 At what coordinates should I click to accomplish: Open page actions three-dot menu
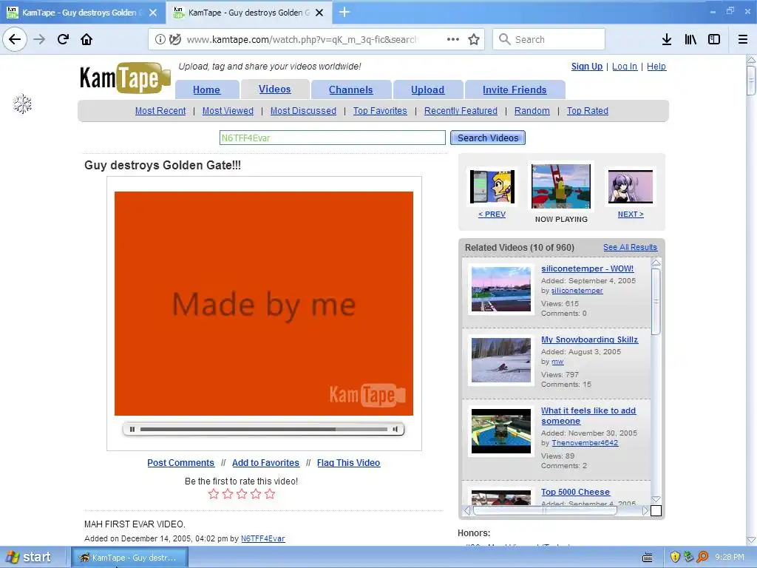pos(453,39)
